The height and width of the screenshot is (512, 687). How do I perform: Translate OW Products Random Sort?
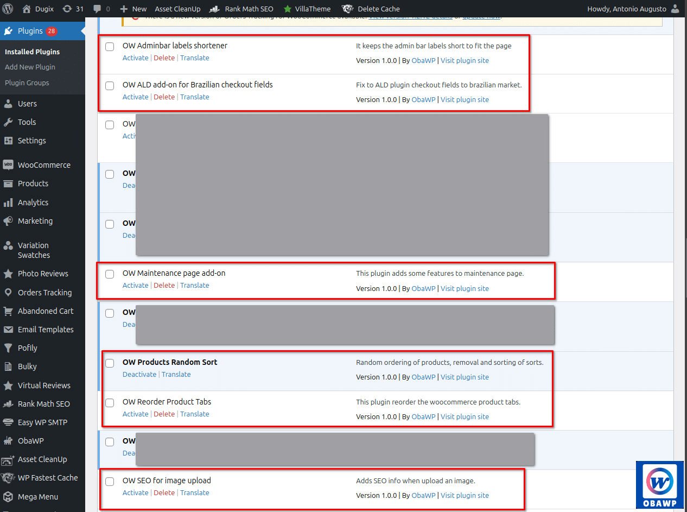coord(176,375)
